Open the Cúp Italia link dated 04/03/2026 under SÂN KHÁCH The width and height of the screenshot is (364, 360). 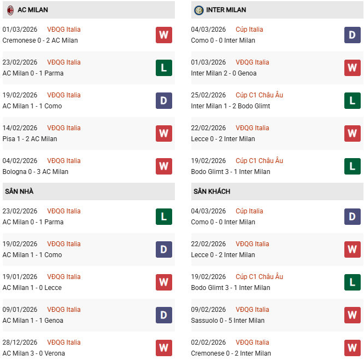[249, 211]
